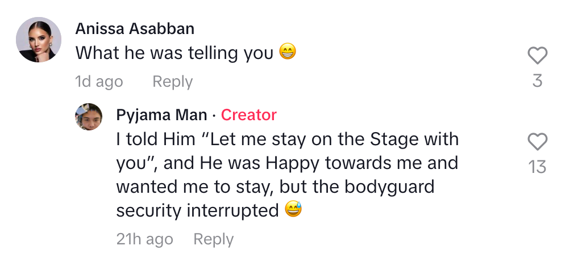The height and width of the screenshot is (254, 582).
Task: Like Anissa Asabban's comment with the heart
Action: 537,56
